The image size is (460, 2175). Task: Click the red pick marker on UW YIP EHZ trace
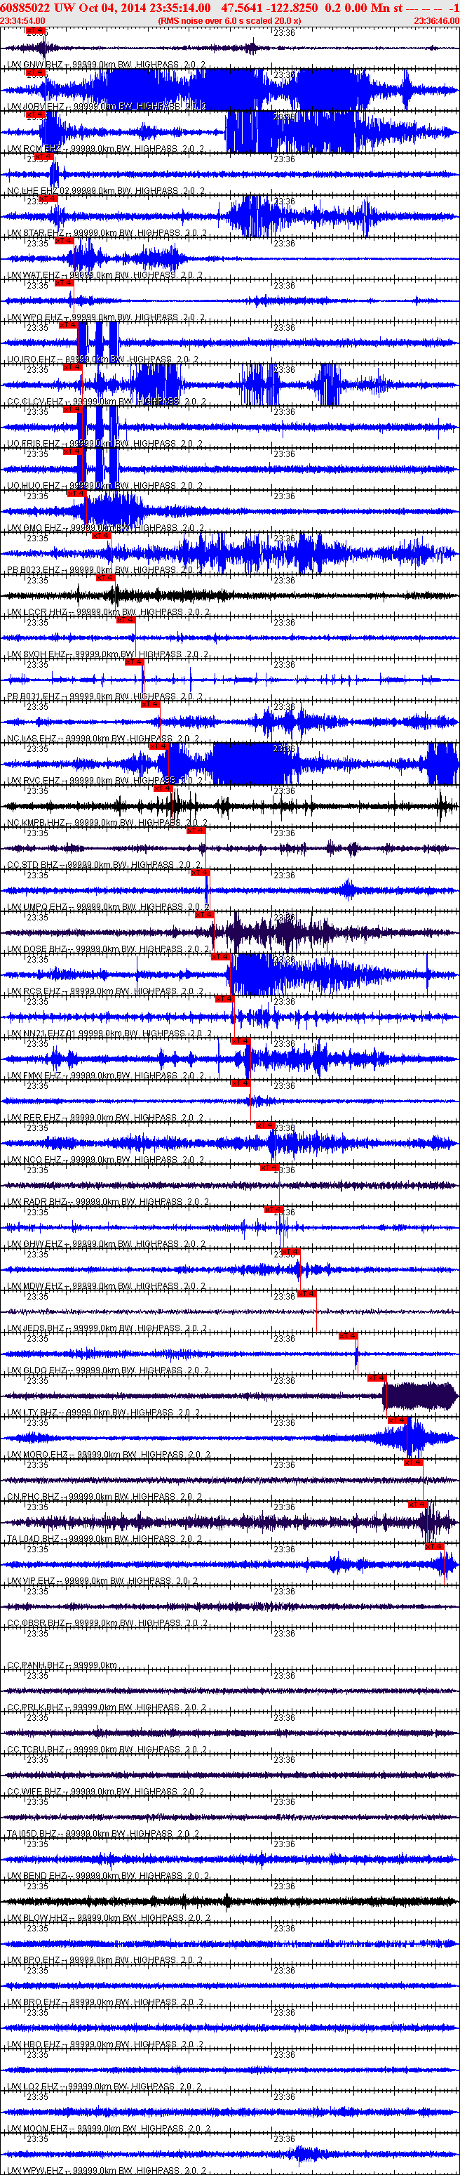(435, 1547)
